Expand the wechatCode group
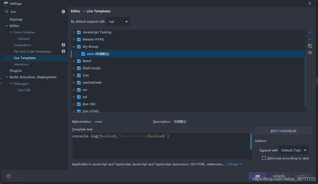Viewport: 318px width, 184px height. click(x=74, y=83)
